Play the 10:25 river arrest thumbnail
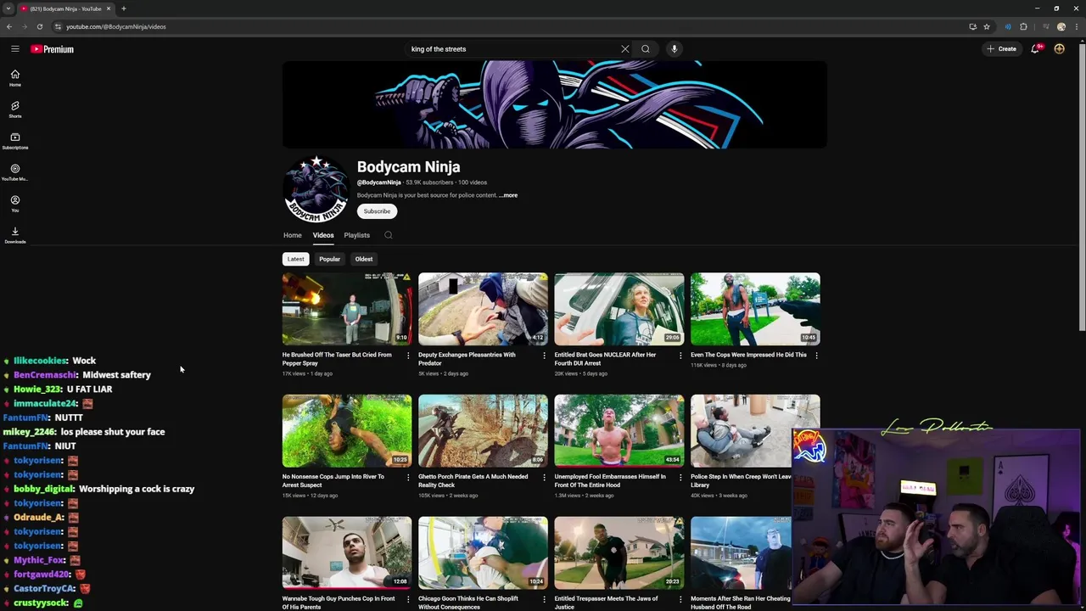Viewport: 1086px width, 611px height. tap(347, 430)
